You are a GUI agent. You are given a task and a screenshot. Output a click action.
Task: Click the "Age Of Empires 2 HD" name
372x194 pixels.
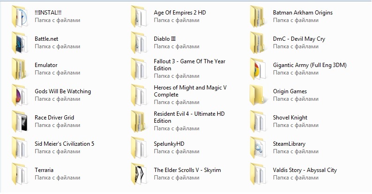tap(180, 13)
